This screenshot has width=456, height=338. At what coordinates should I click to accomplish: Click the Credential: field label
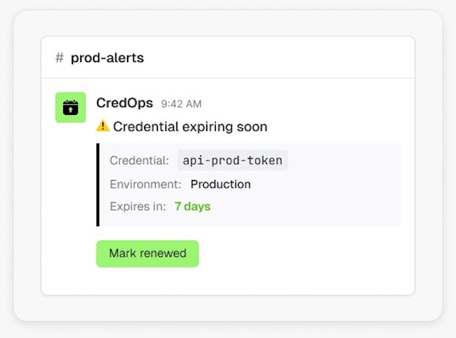click(139, 160)
